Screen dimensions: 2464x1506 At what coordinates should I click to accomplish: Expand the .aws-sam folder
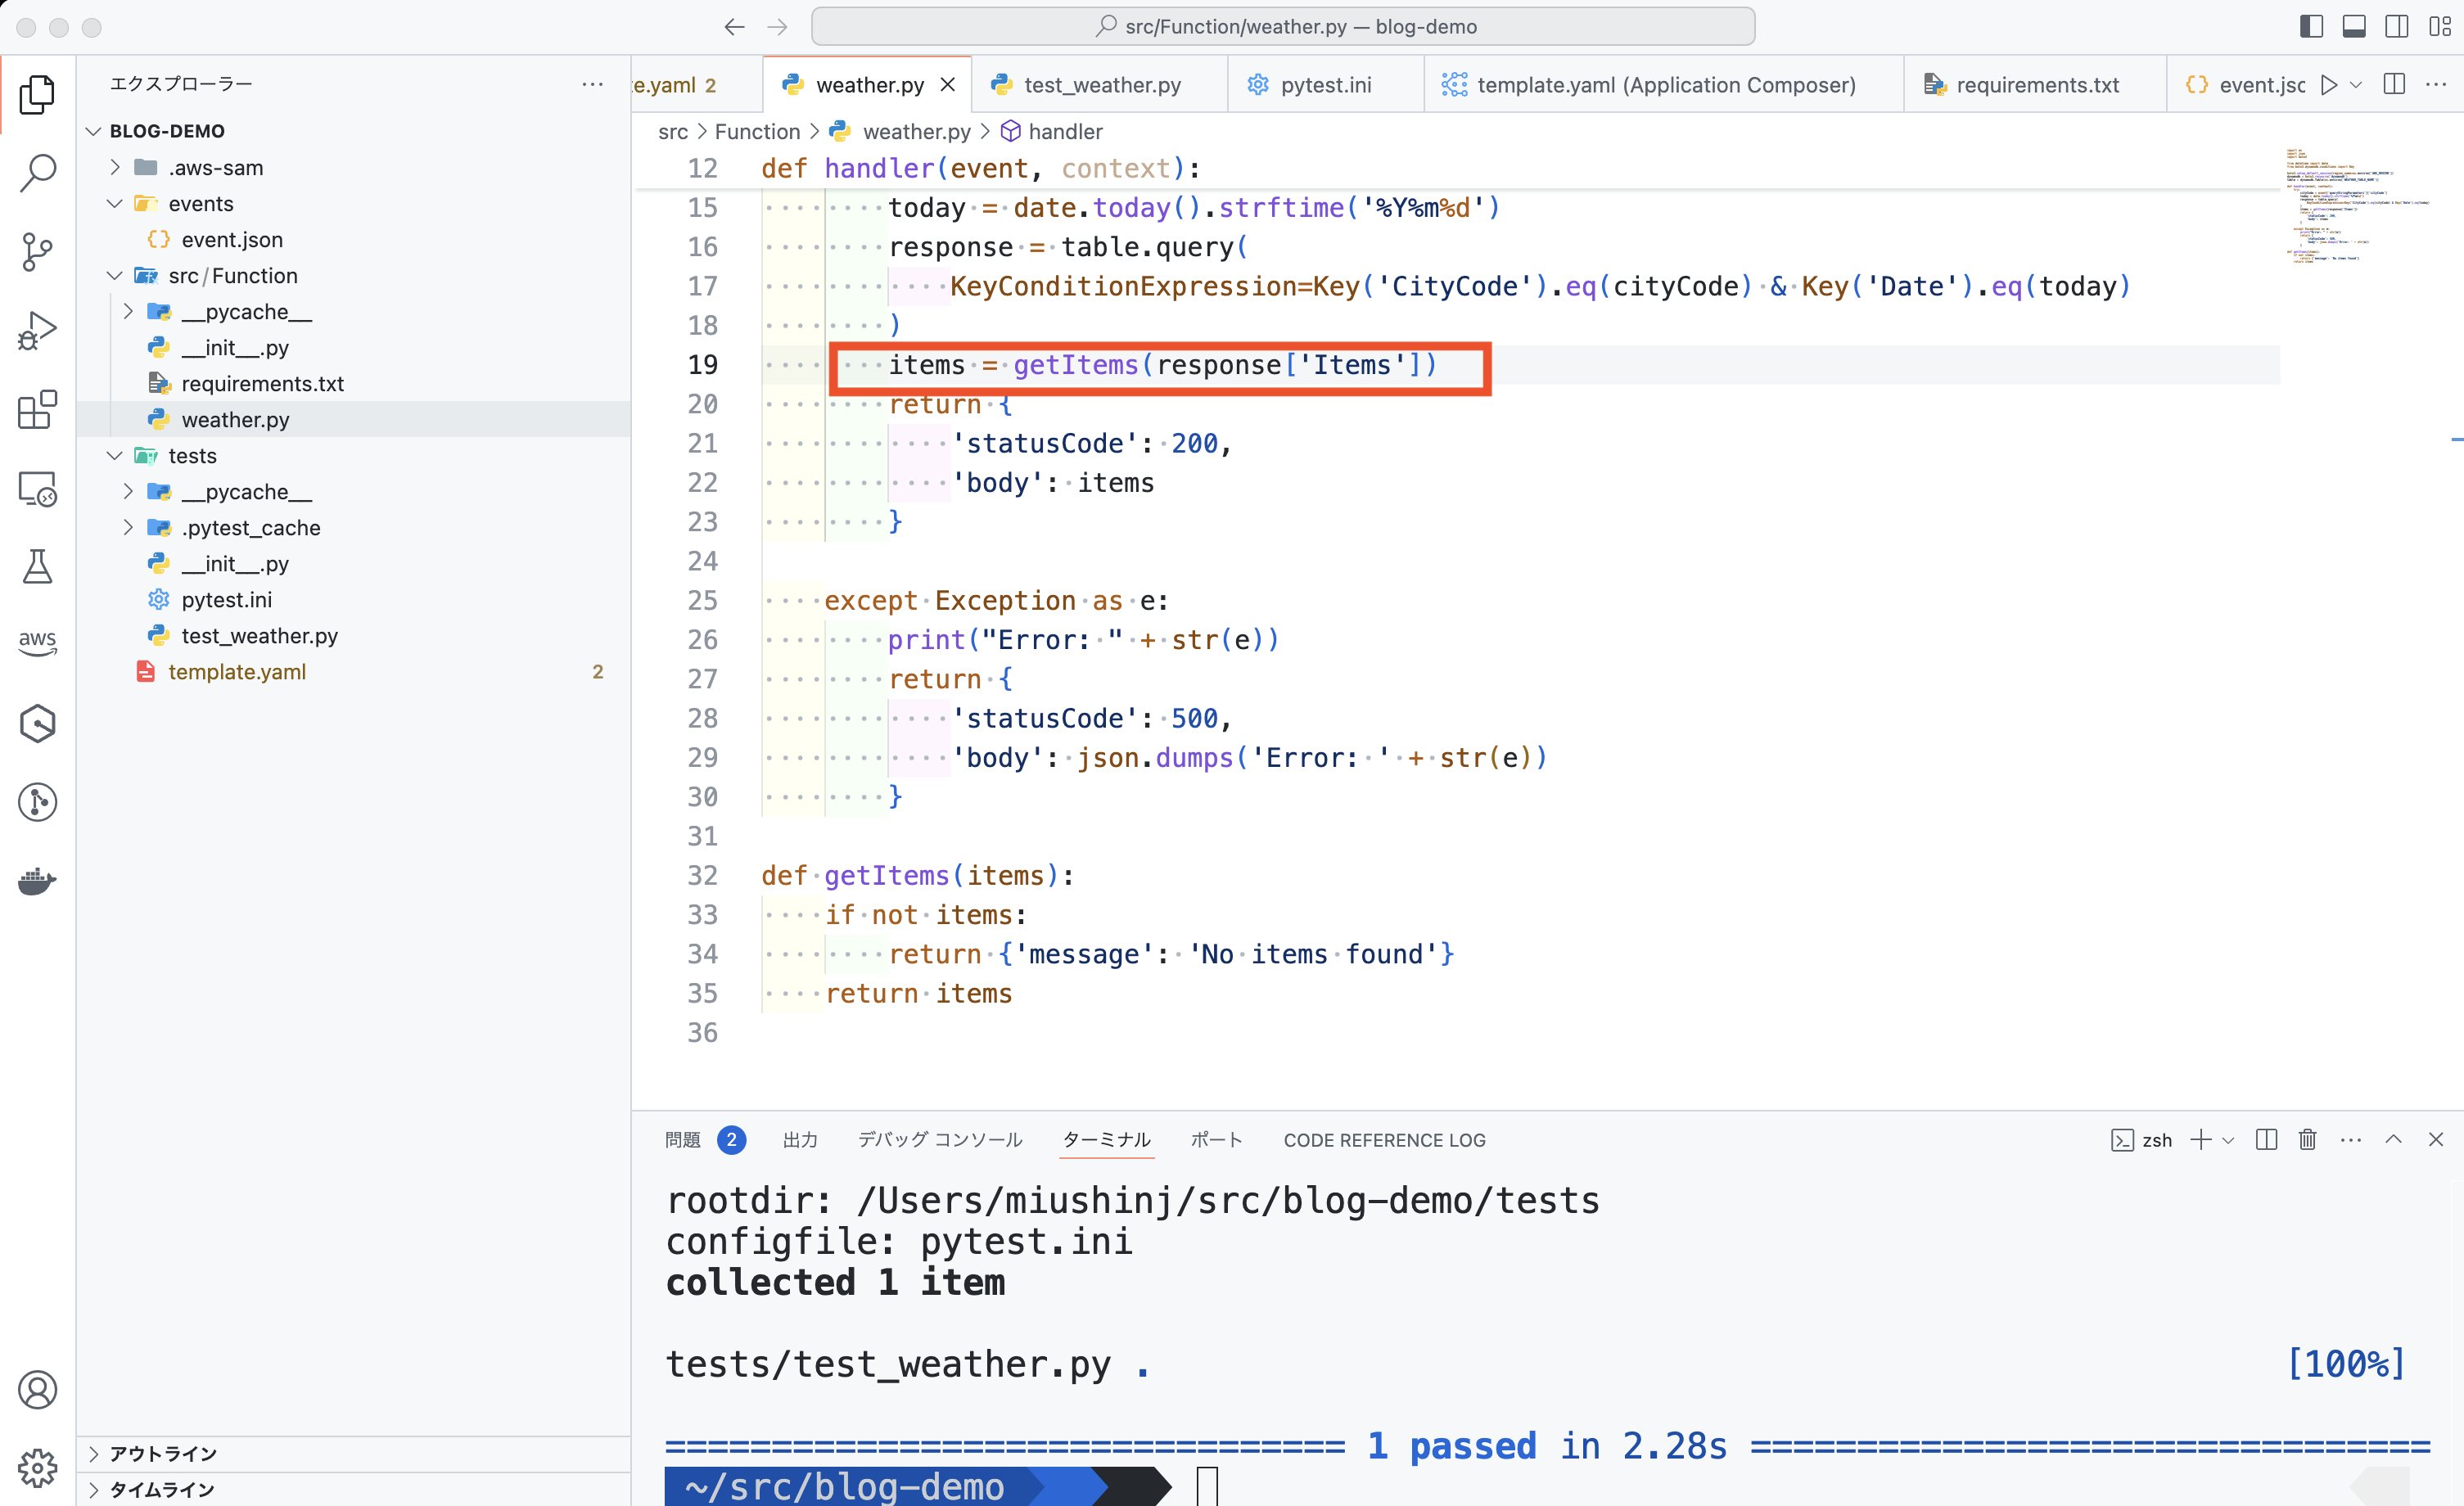(x=115, y=167)
